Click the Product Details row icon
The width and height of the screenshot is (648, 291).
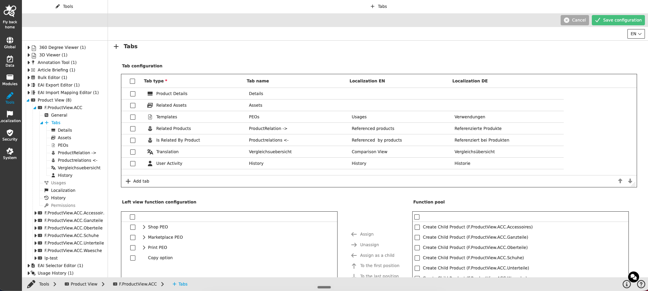pos(150,94)
